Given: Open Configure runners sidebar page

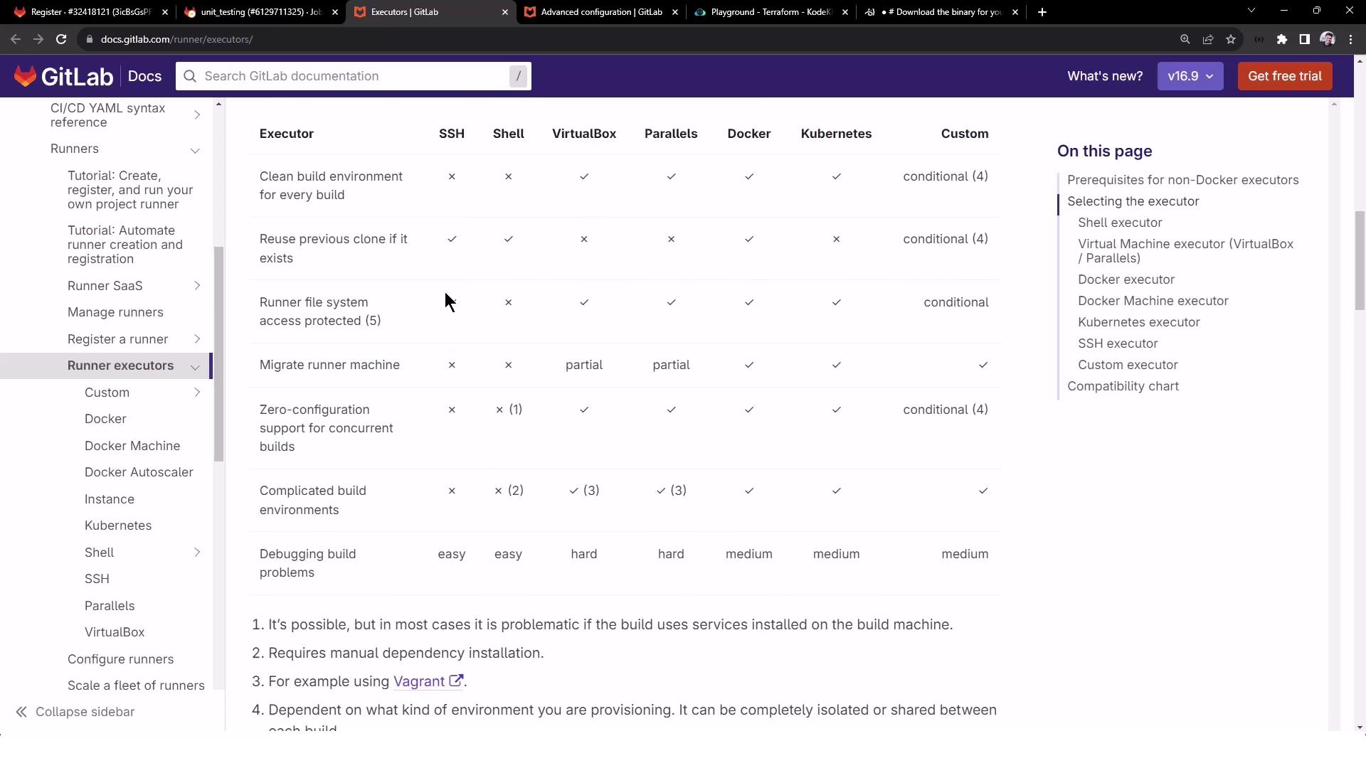Looking at the screenshot, I should (x=120, y=659).
